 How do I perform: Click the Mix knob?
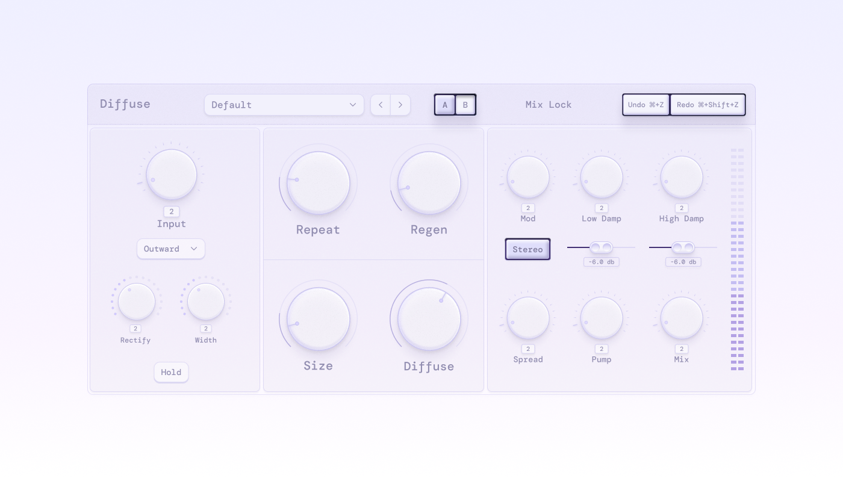click(682, 318)
